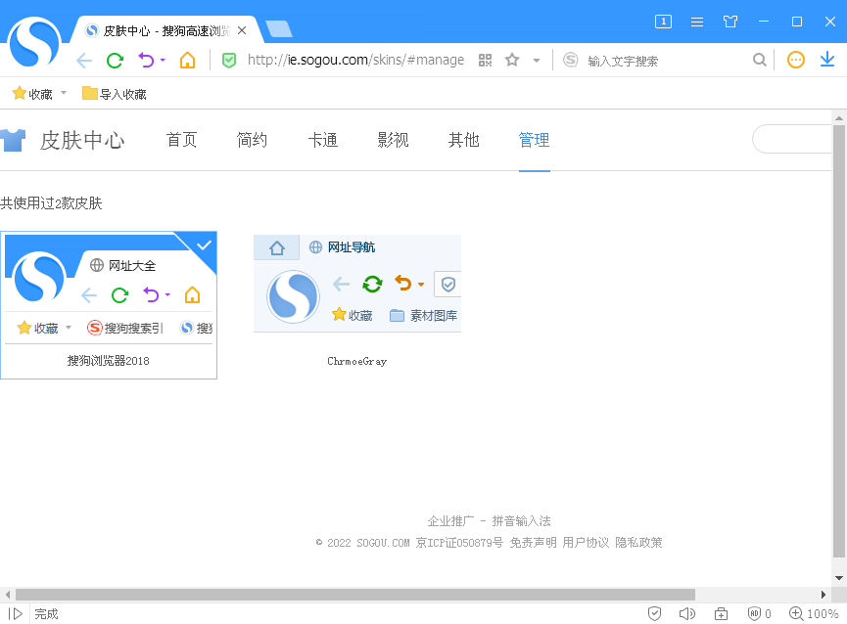Open the skin shirt icon in title bar

[730, 22]
